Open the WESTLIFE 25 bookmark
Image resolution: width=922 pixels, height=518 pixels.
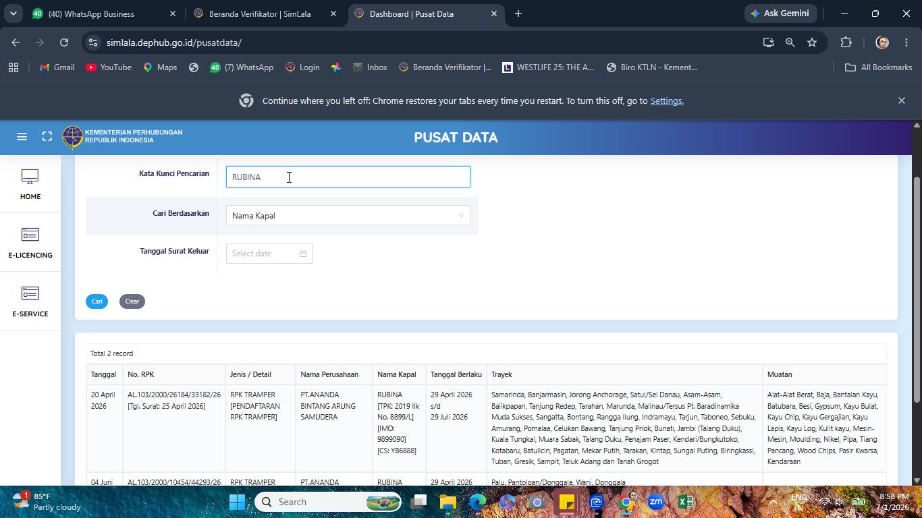pyautogui.click(x=548, y=67)
